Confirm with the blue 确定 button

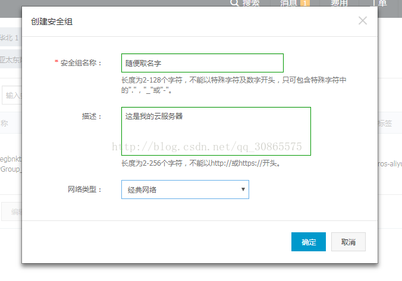(x=309, y=242)
